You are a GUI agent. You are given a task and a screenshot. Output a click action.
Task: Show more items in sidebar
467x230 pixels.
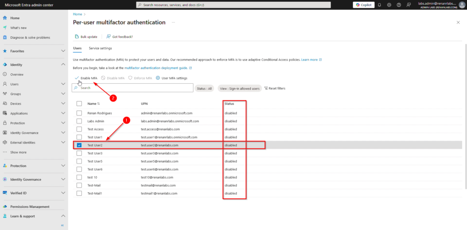click(x=18, y=152)
